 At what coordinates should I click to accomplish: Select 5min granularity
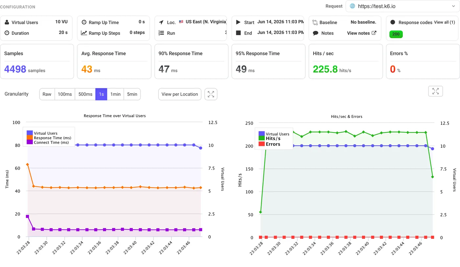point(132,94)
